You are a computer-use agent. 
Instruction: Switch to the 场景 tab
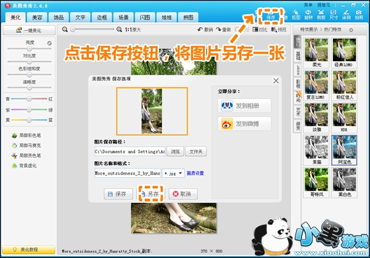(123, 17)
